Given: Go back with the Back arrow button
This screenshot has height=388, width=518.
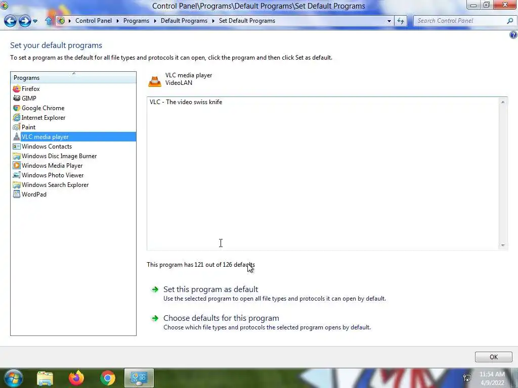Looking at the screenshot, I should (x=10, y=21).
